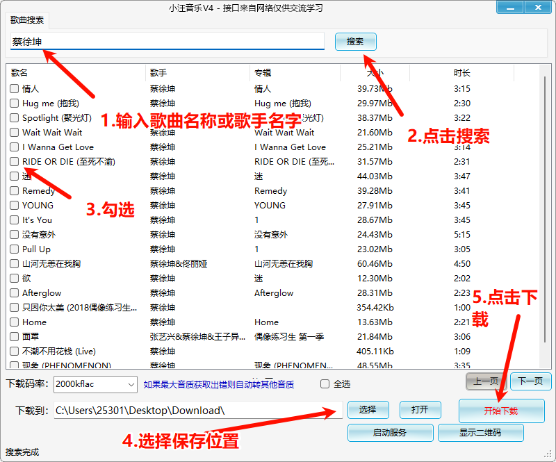Click the 搜索 search button
The height and width of the screenshot is (462, 556).
tap(355, 42)
